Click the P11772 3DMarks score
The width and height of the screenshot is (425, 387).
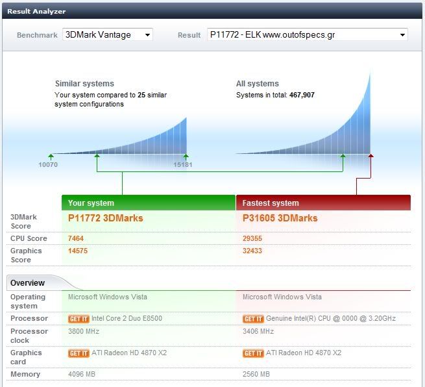pos(105,218)
